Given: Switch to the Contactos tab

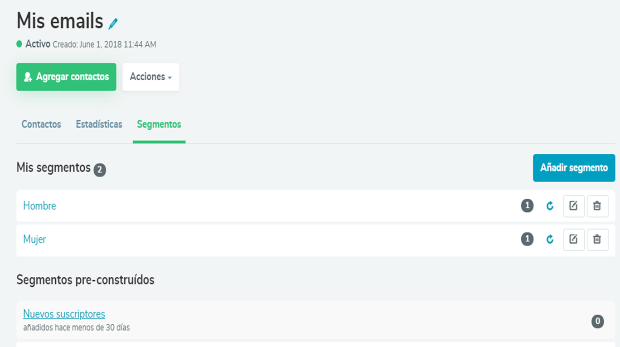Looking at the screenshot, I should 41,124.
